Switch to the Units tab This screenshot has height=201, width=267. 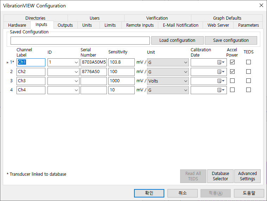(x=87, y=25)
